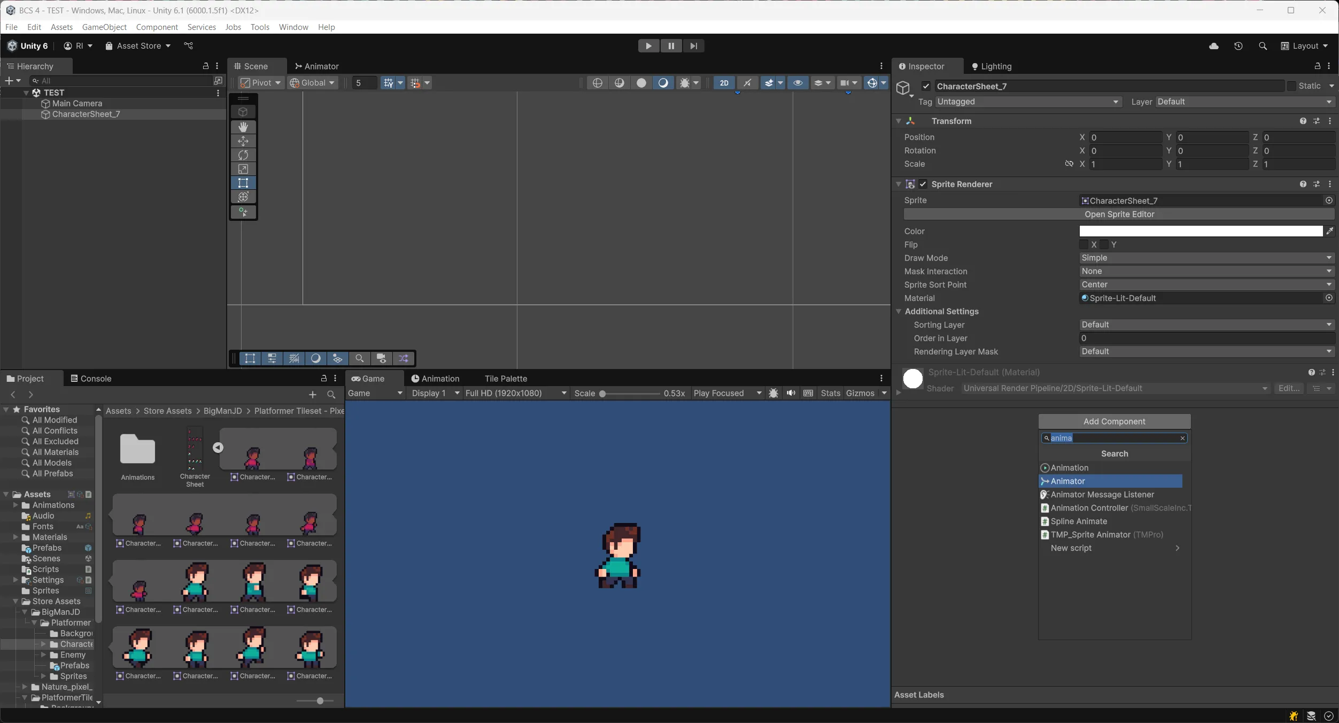Select the Hand (view) tool
This screenshot has width=1339, height=723.
pyautogui.click(x=243, y=127)
